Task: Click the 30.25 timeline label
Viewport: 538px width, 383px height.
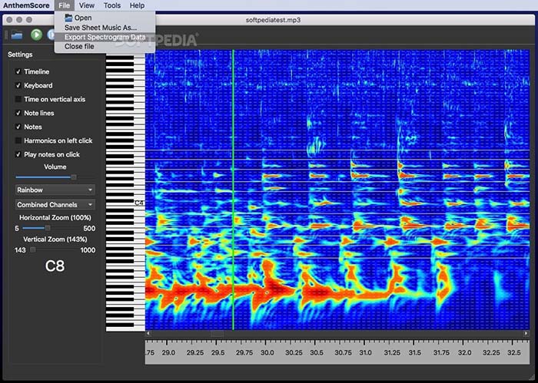Action: pyautogui.click(x=294, y=352)
